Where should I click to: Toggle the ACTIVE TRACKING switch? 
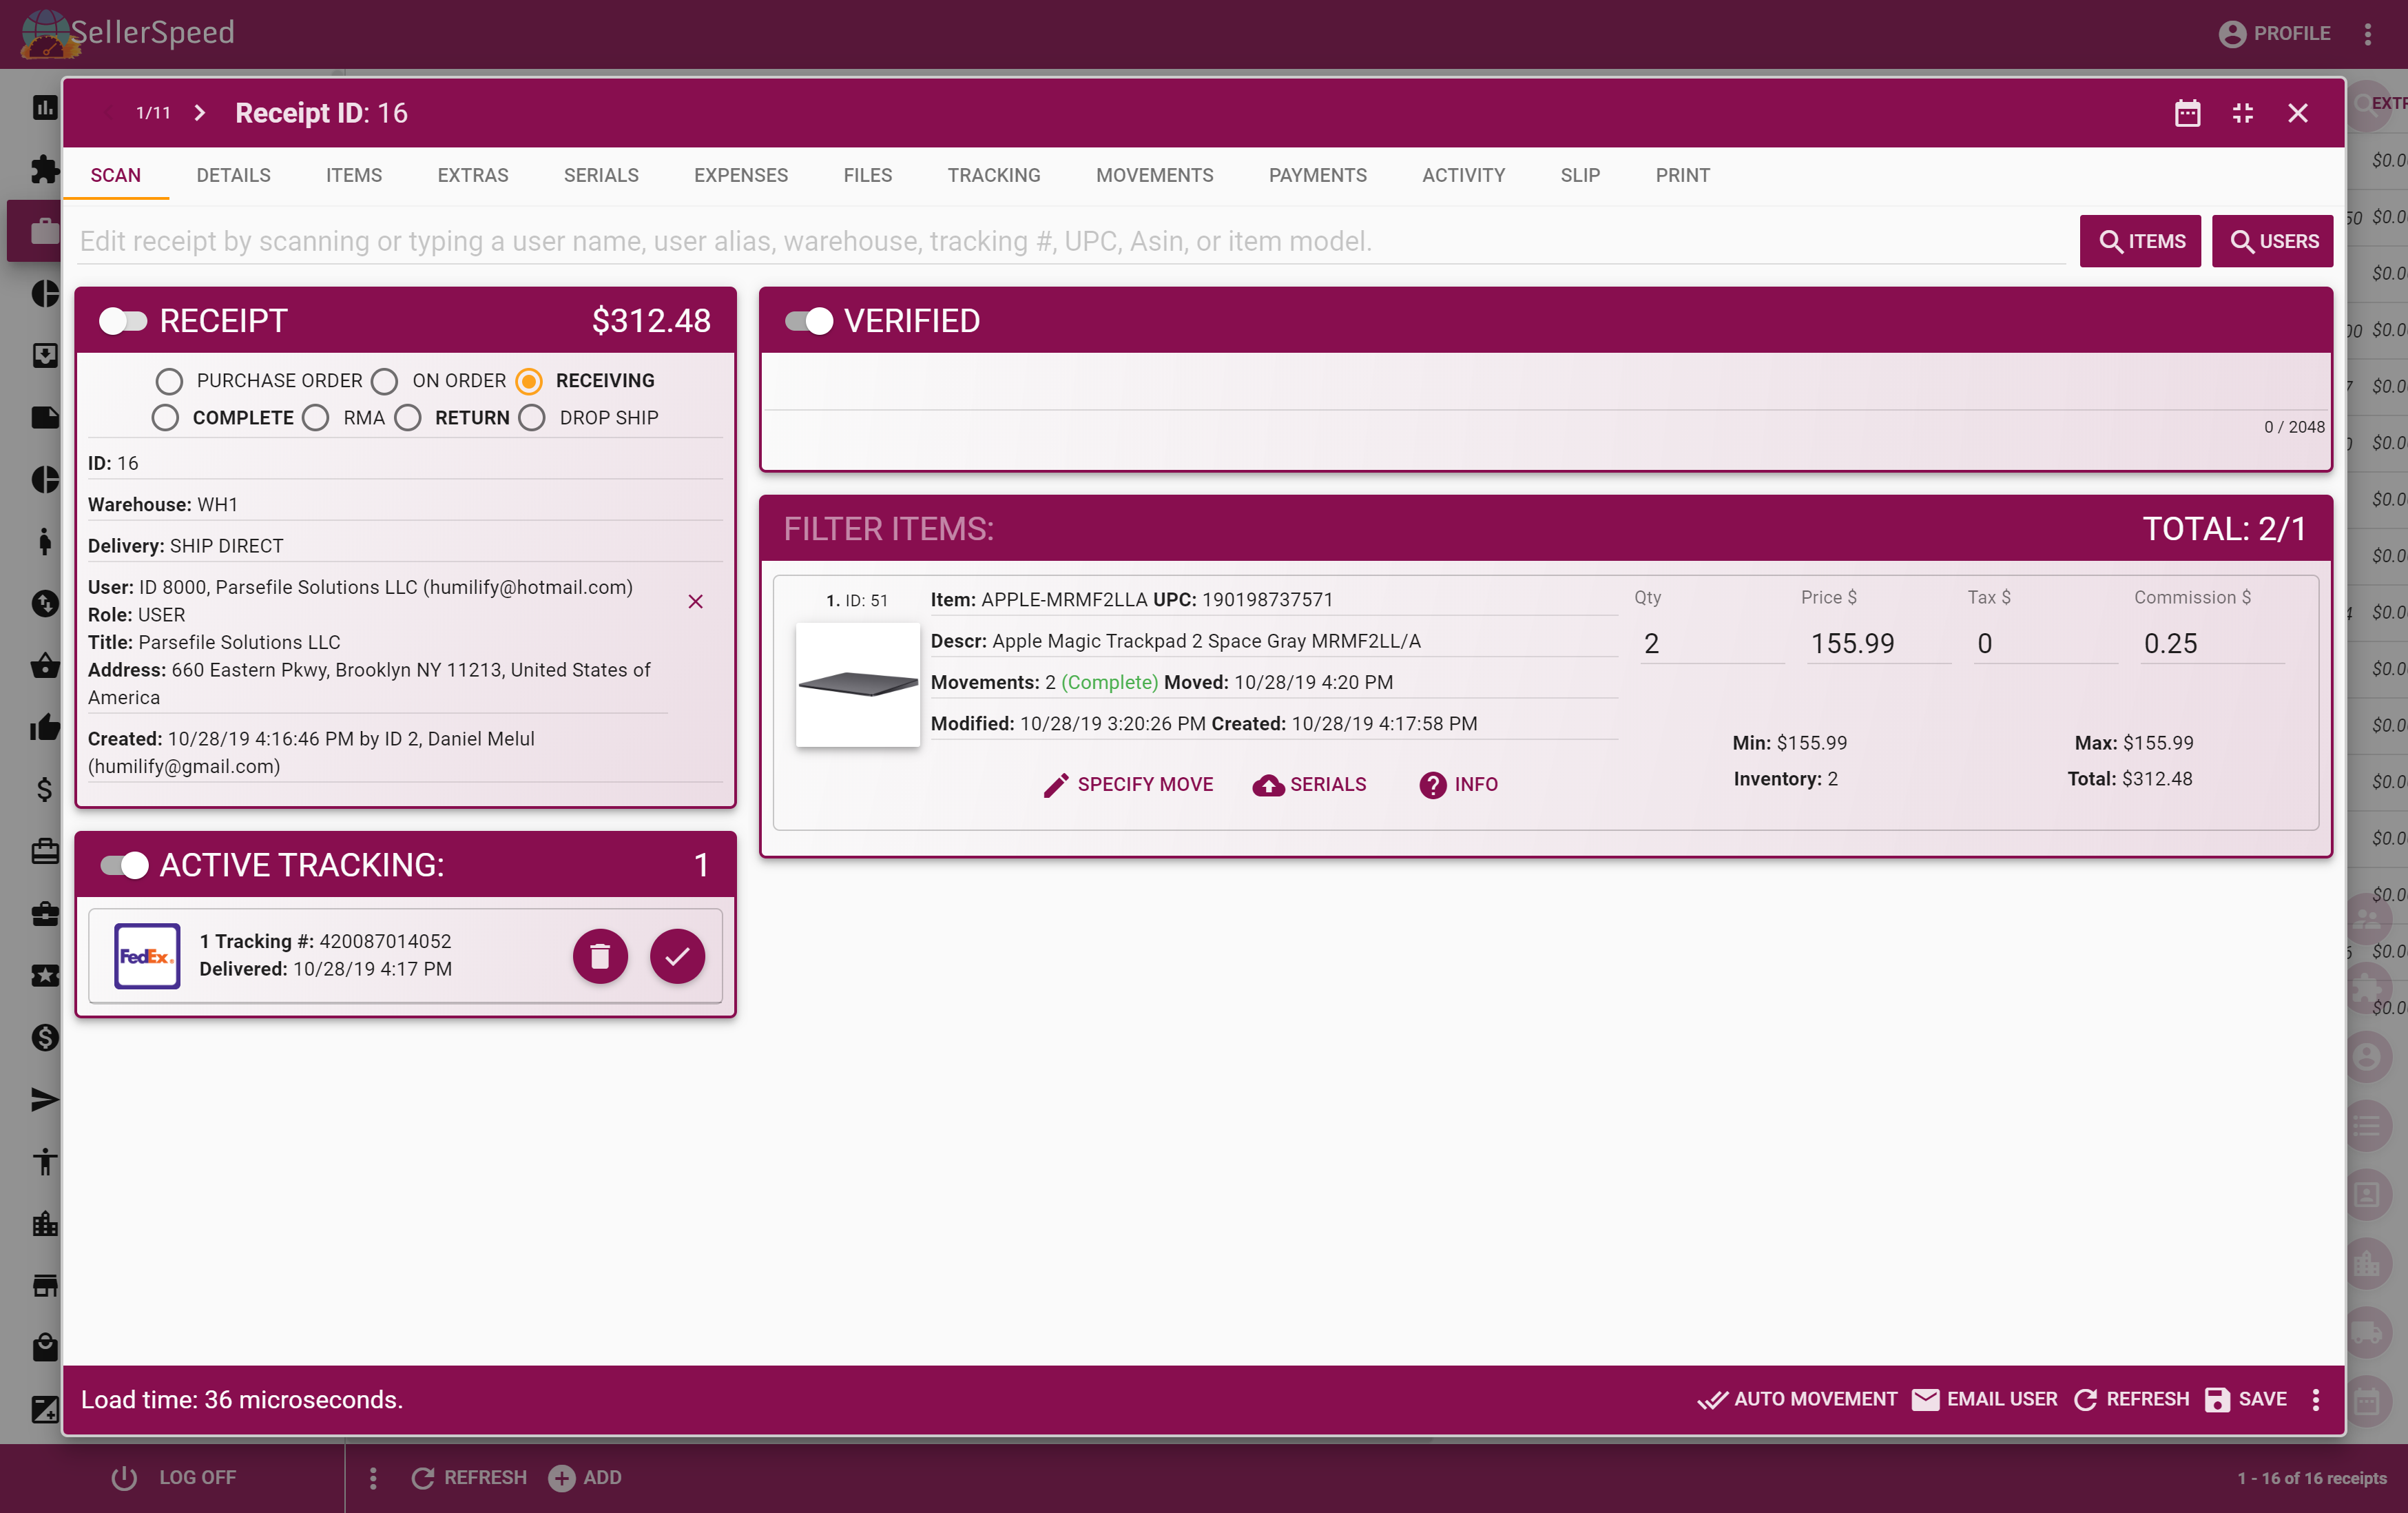(125, 865)
